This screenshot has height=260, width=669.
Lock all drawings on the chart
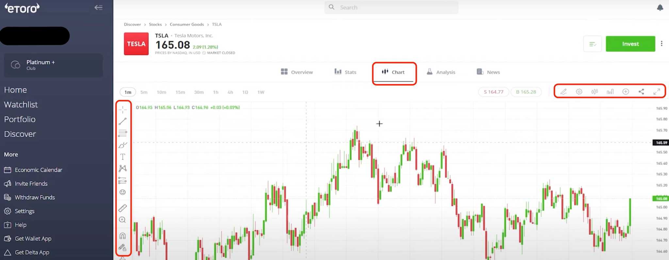tap(123, 248)
